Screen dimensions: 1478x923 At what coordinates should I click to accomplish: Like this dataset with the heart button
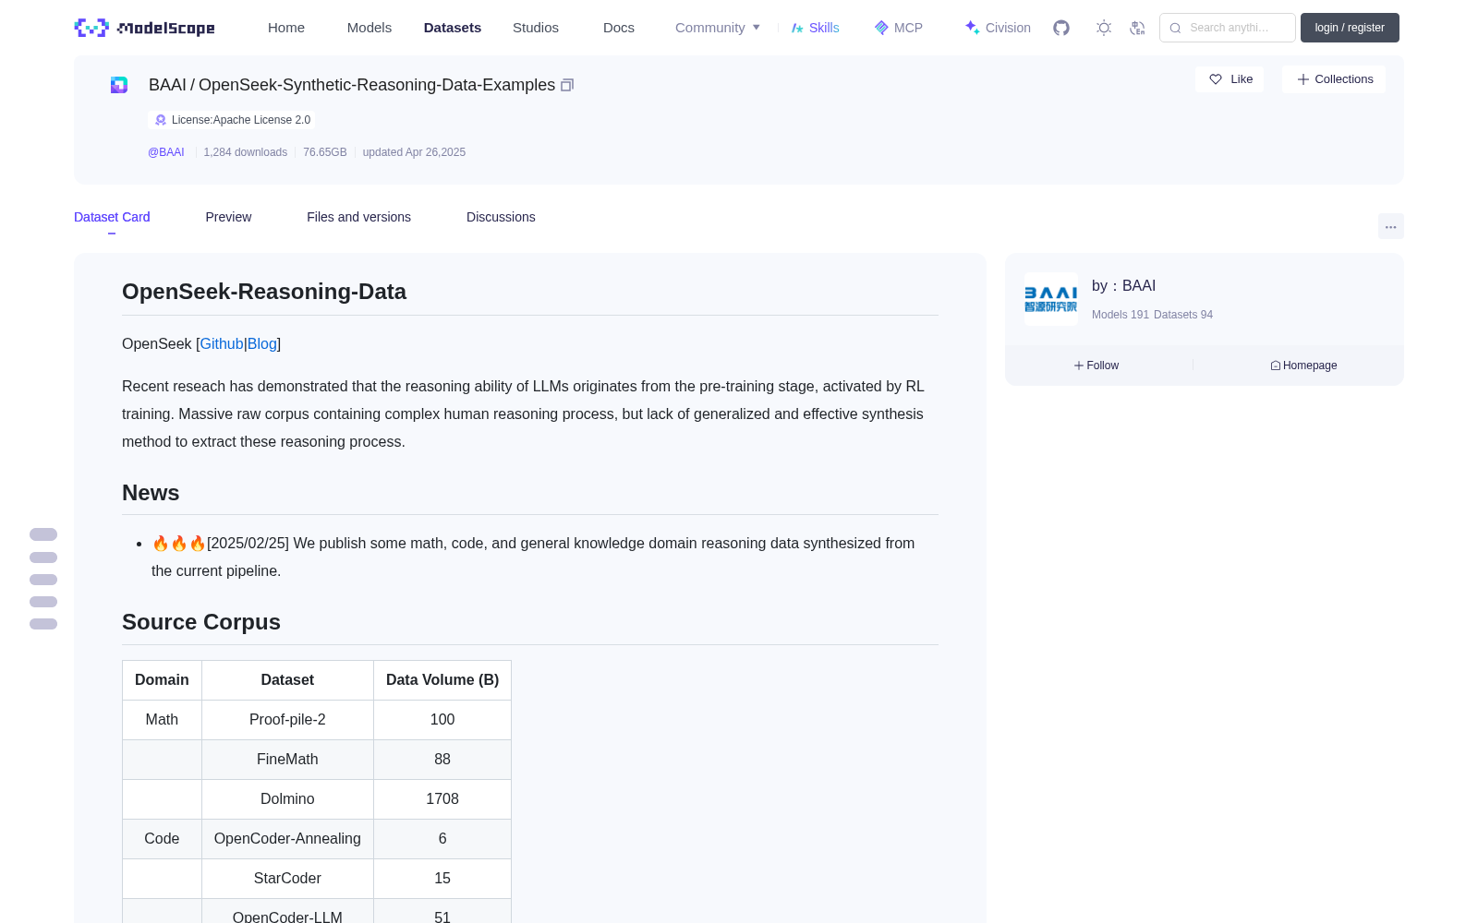(x=1230, y=79)
